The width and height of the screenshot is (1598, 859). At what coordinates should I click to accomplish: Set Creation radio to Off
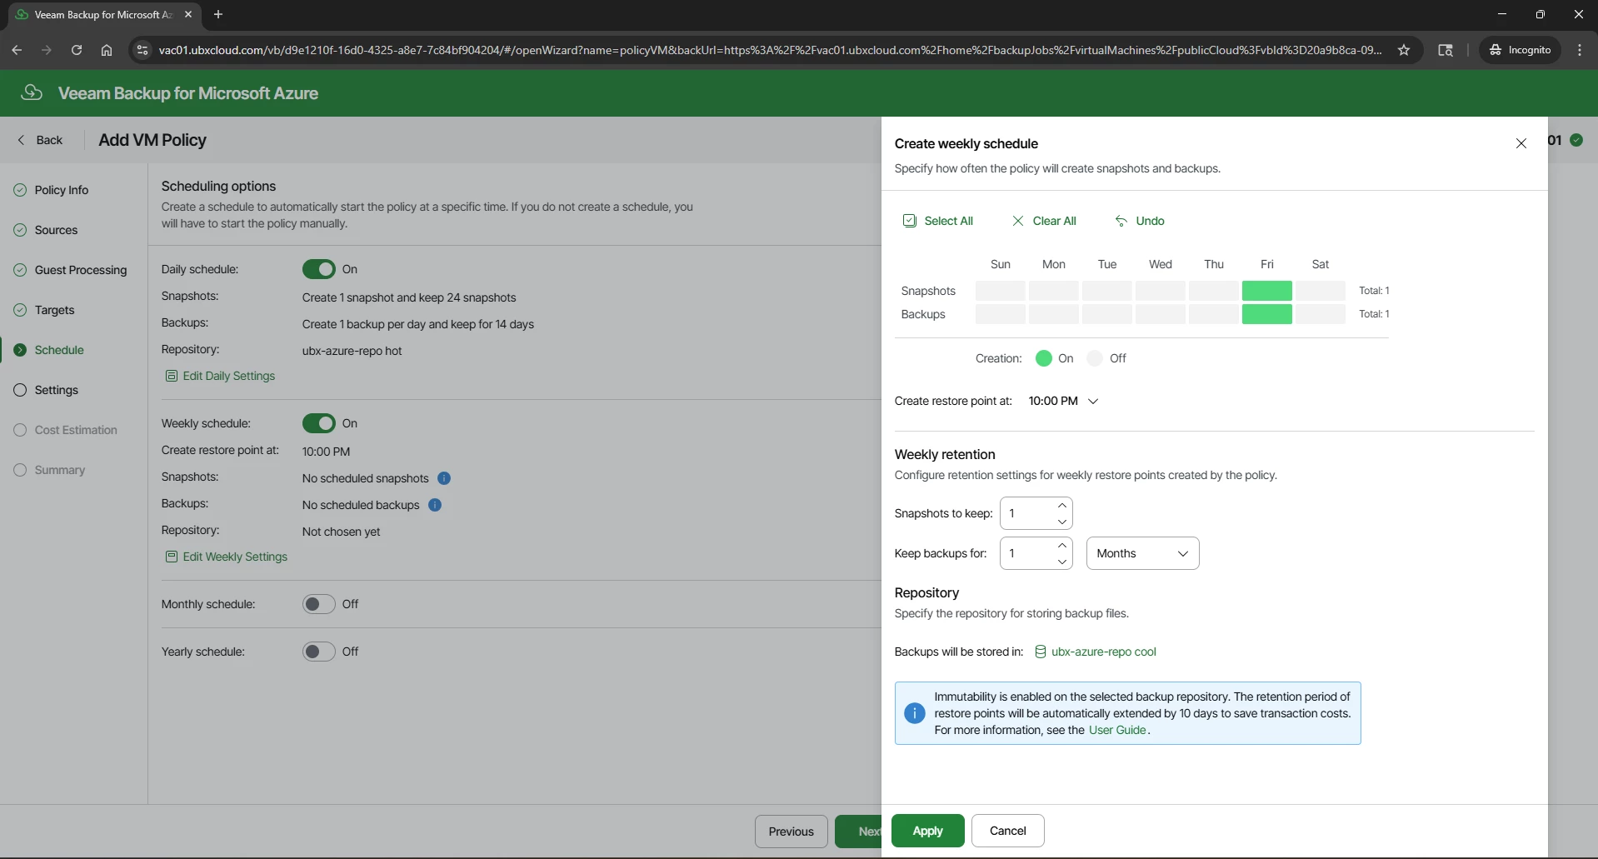coord(1095,358)
